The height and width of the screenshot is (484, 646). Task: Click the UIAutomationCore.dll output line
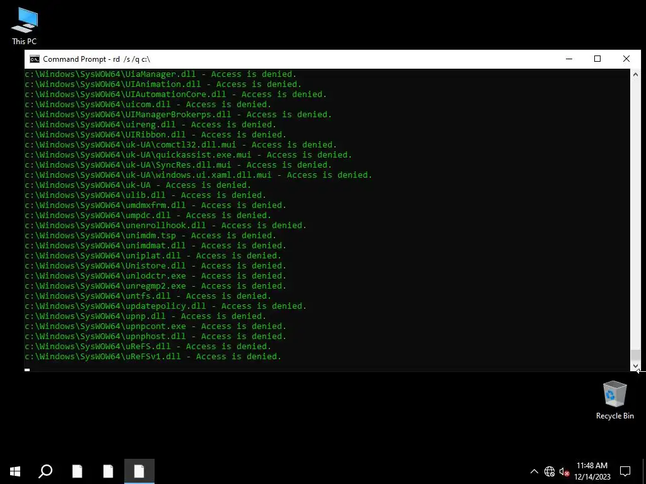(176, 95)
